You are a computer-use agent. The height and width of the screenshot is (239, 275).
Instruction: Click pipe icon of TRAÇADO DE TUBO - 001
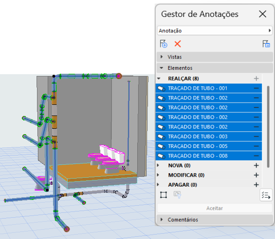pyautogui.click(x=161, y=88)
